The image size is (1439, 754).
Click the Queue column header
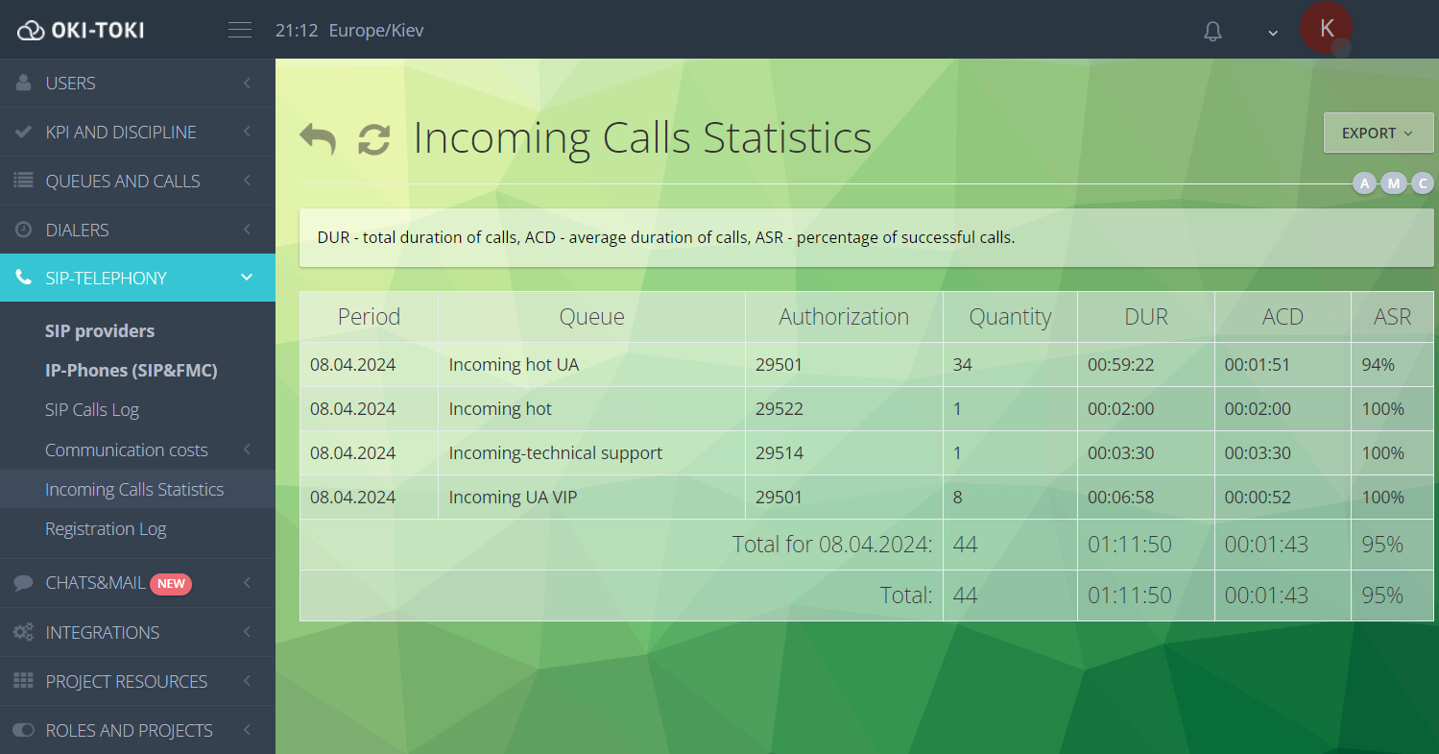coord(591,317)
